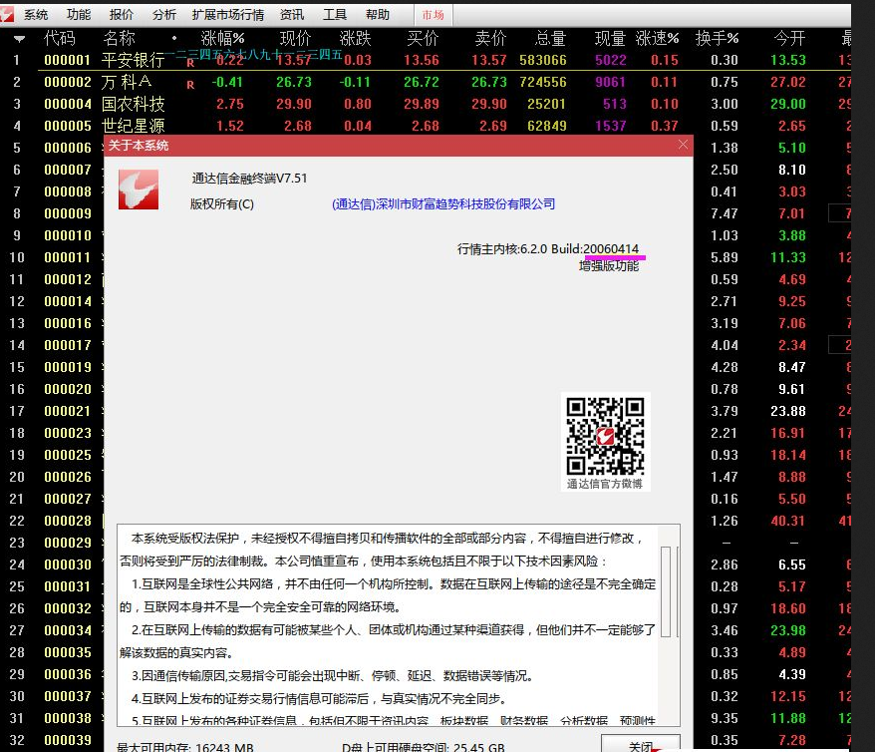Image resolution: width=875 pixels, height=752 pixels.
Task: Click opening price 29.00 for 国农科技
Action: coord(788,104)
